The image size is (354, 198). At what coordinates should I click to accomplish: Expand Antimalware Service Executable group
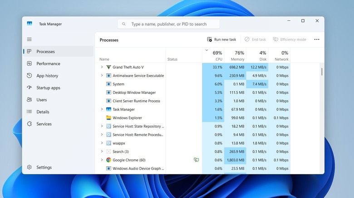coord(102,75)
